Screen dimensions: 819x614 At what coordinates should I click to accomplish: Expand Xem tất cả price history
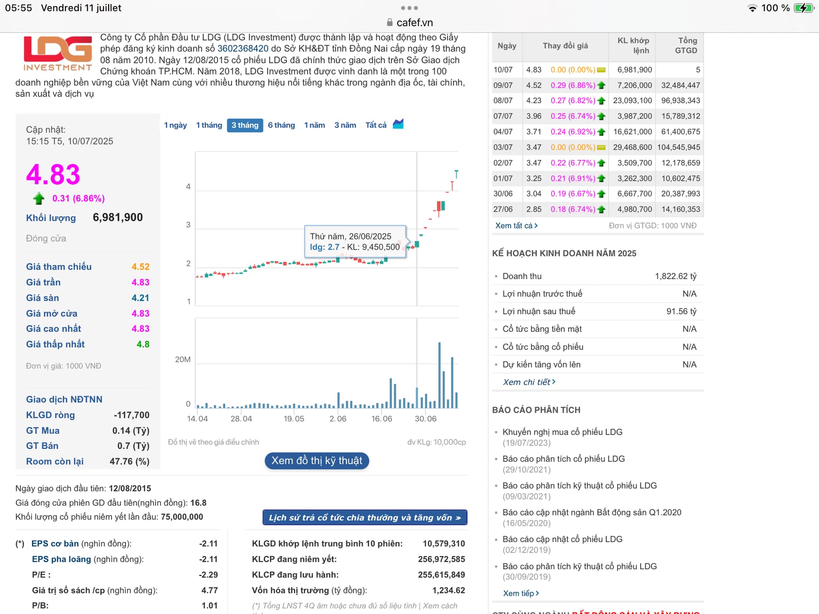click(x=516, y=226)
